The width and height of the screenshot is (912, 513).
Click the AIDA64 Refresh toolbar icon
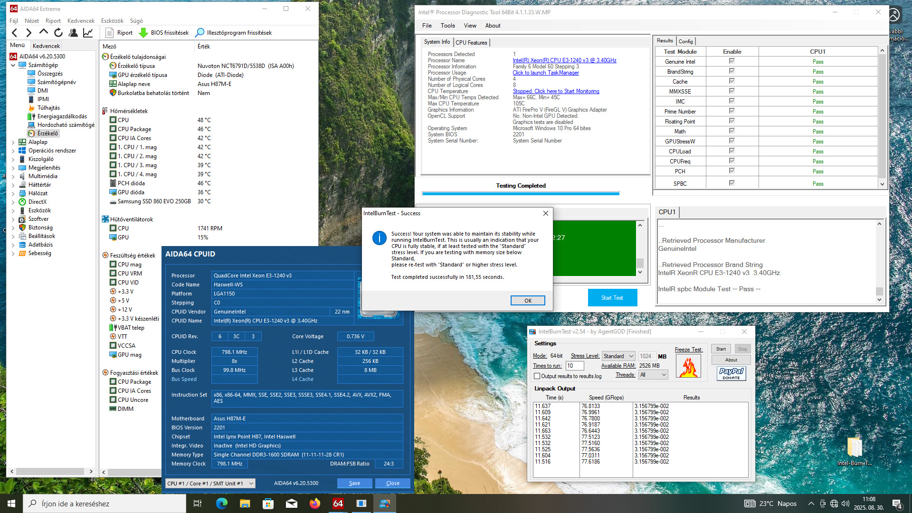[58, 33]
